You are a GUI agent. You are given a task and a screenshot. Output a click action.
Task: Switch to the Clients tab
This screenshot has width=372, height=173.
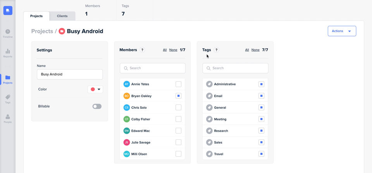[62, 16]
